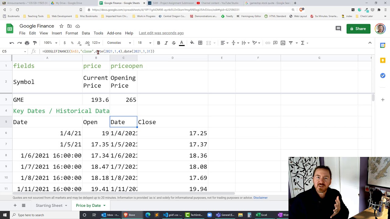Insert a link
The height and width of the screenshot is (219, 390).
coord(268,43)
